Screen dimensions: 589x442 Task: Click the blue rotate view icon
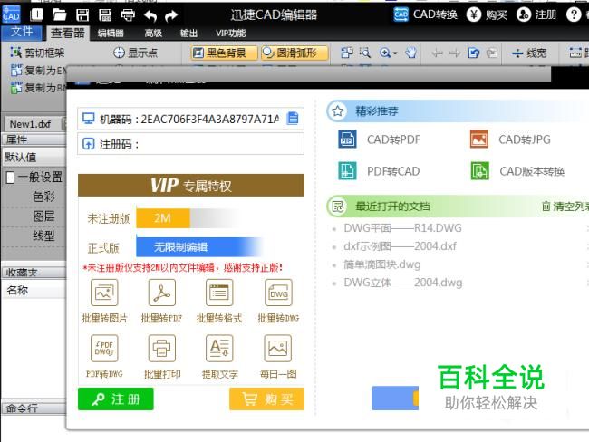[x=474, y=53]
